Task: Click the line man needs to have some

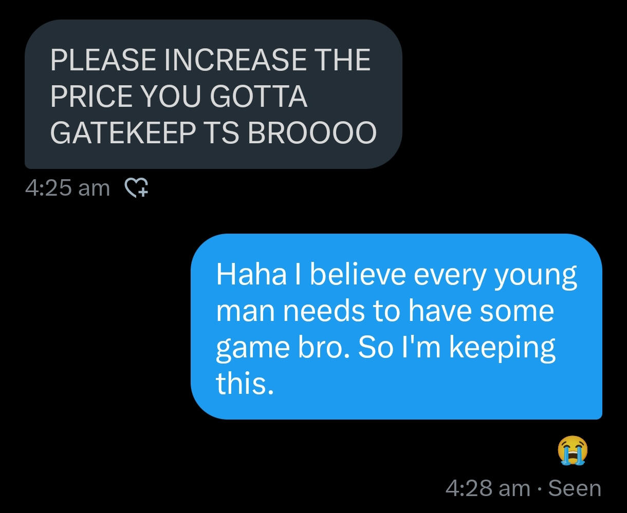Action: tap(385, 311)
